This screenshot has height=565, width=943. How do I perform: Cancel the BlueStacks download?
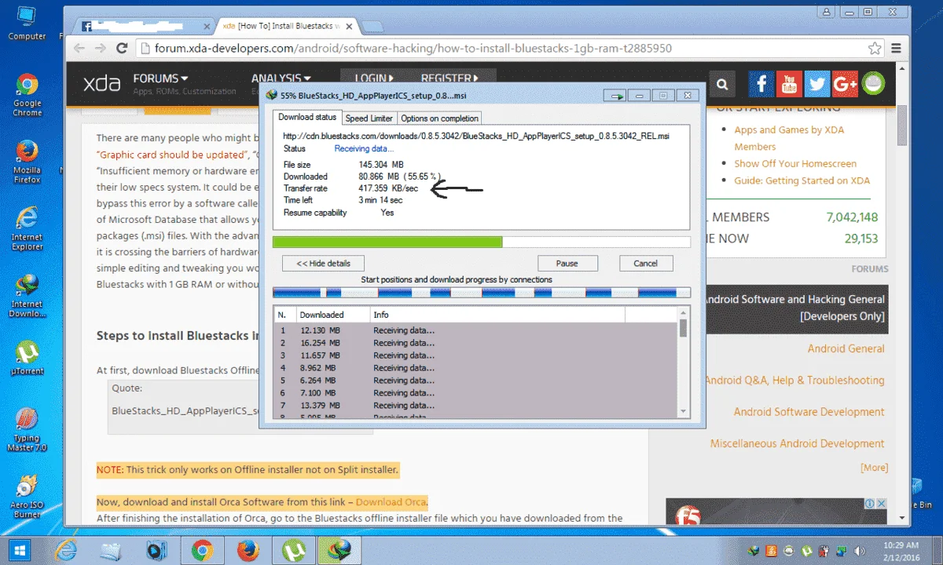[646, 263]
